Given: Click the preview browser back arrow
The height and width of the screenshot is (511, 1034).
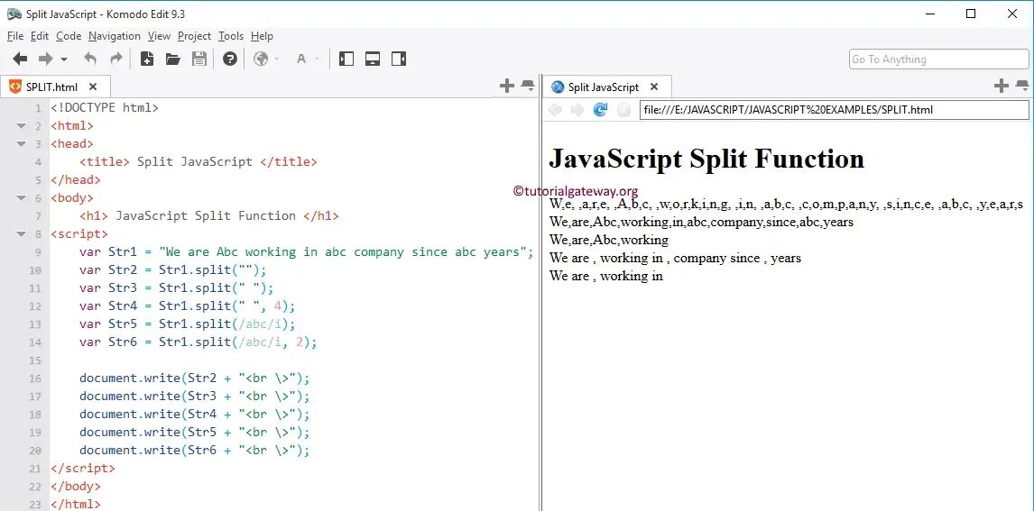Looking at the screenshot, I should click(x=555, y=110).
